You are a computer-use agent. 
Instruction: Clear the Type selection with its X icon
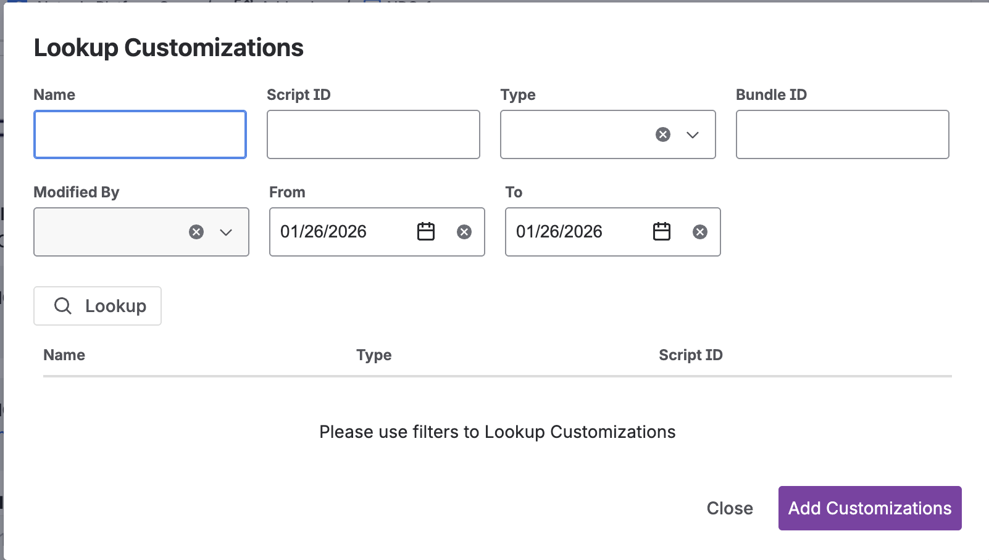[x=662, y=134]
